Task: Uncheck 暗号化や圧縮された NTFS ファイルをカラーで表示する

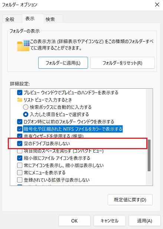Action: [20, 129]
